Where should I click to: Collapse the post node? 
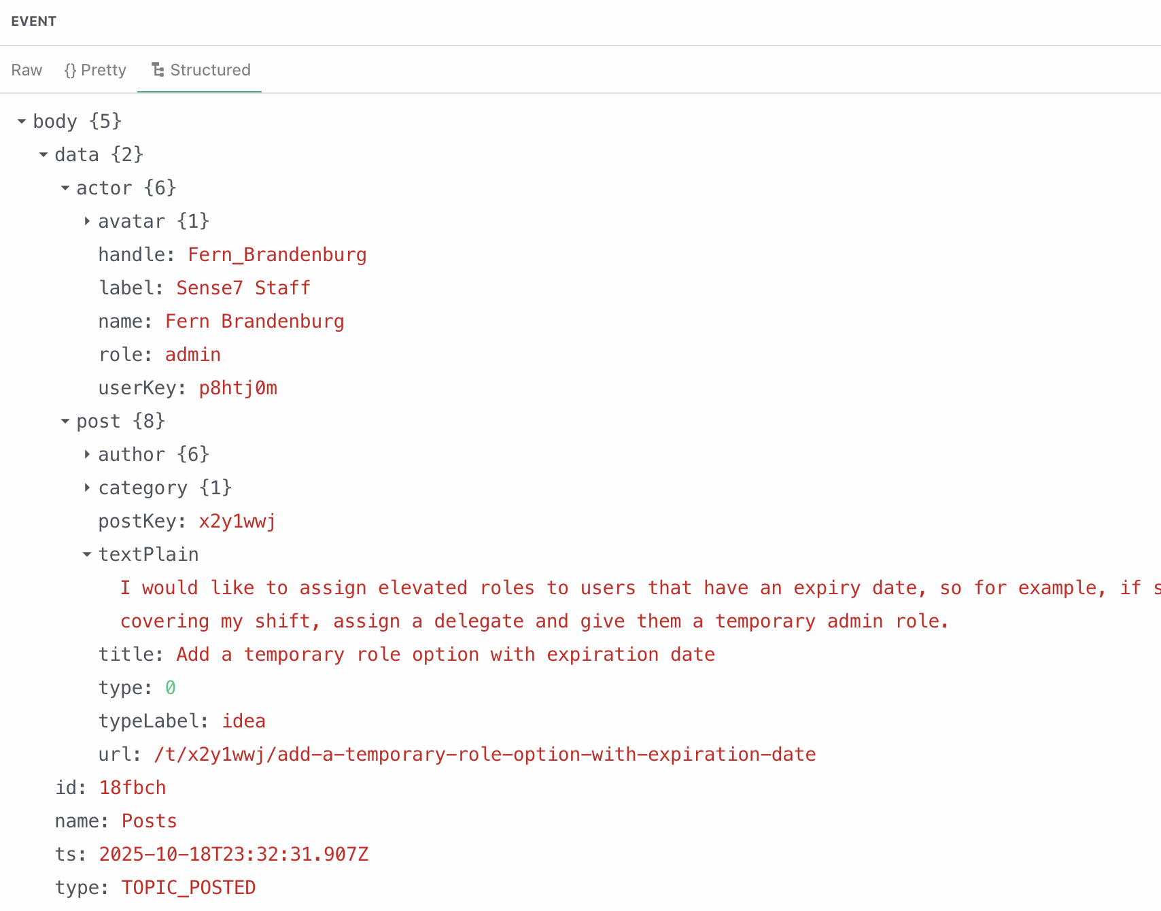pyautogui.click(x=65, y=422)
